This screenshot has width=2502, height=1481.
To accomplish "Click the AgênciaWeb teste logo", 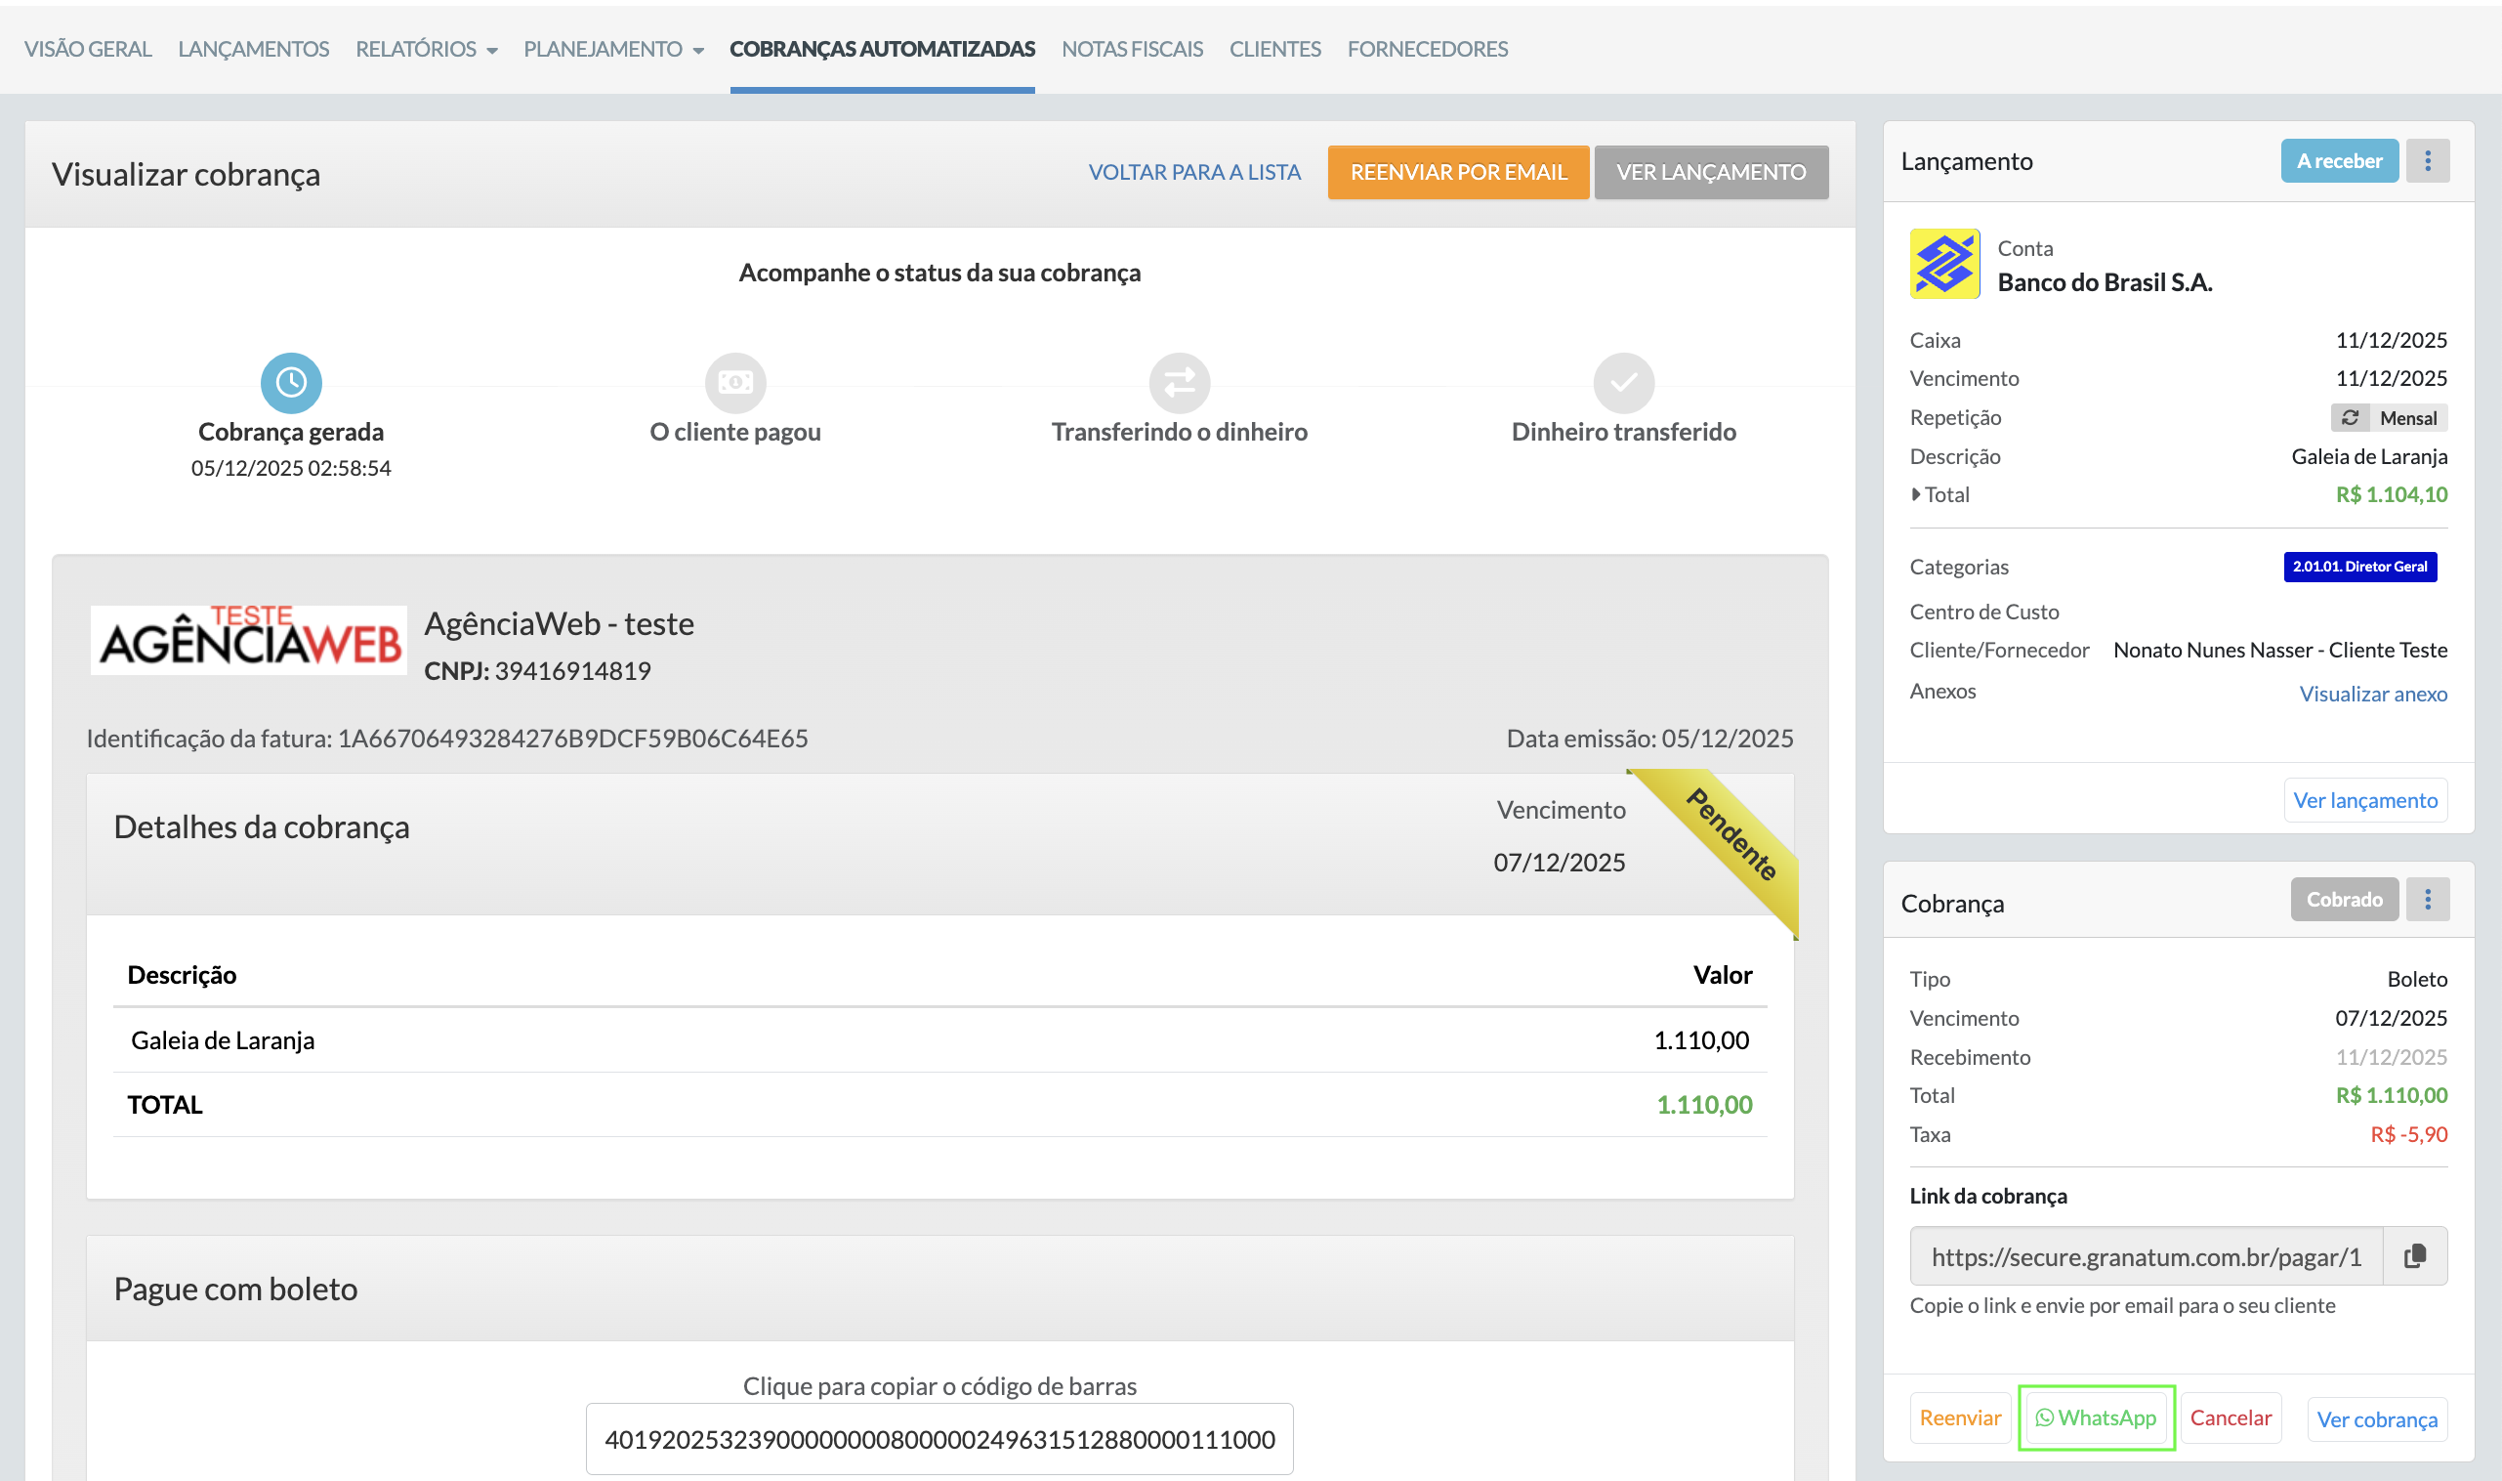I will coord(248,640).
